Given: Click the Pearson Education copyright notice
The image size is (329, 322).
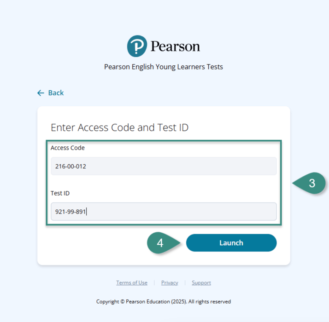Looking at the screenshot, I should tap(164, 301).
